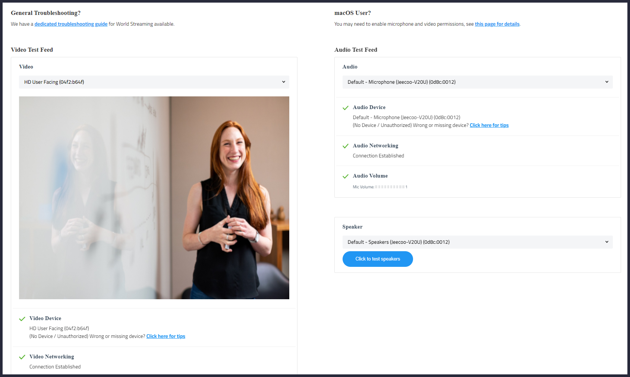The height and width of the screenshot is (377, 630).
Task: Click the Speaker section label
Action: pos(352,227)
